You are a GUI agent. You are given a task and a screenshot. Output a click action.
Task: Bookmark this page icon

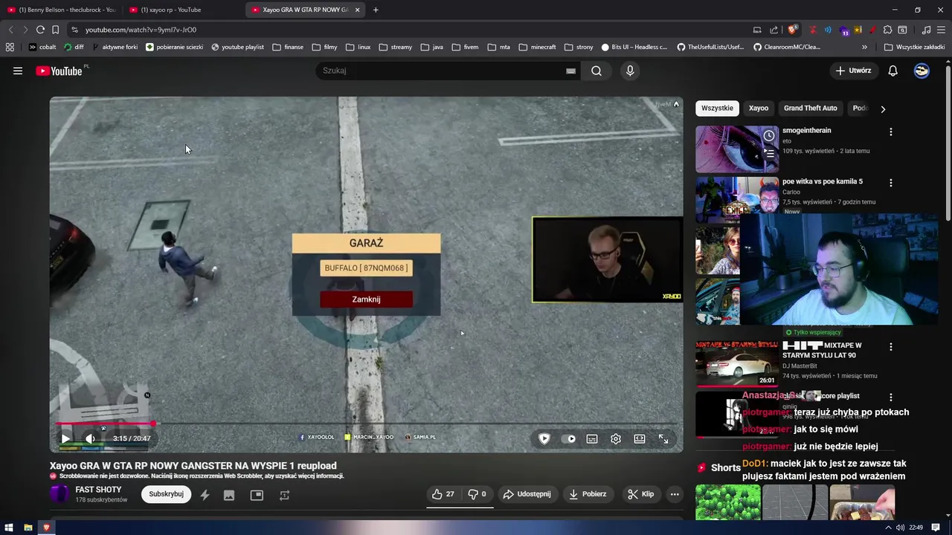coord(55,30)
